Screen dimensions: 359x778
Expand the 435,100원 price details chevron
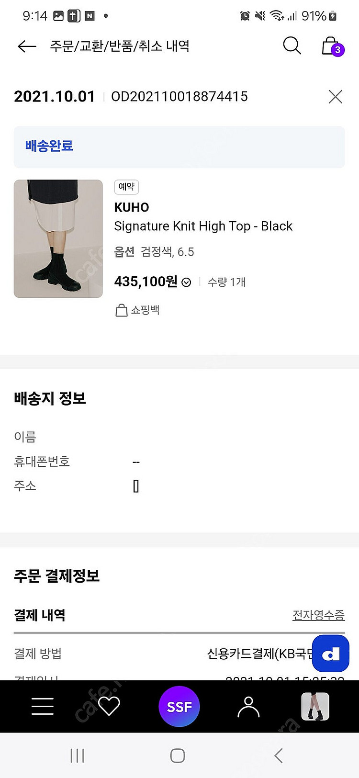tap(187, 282)
